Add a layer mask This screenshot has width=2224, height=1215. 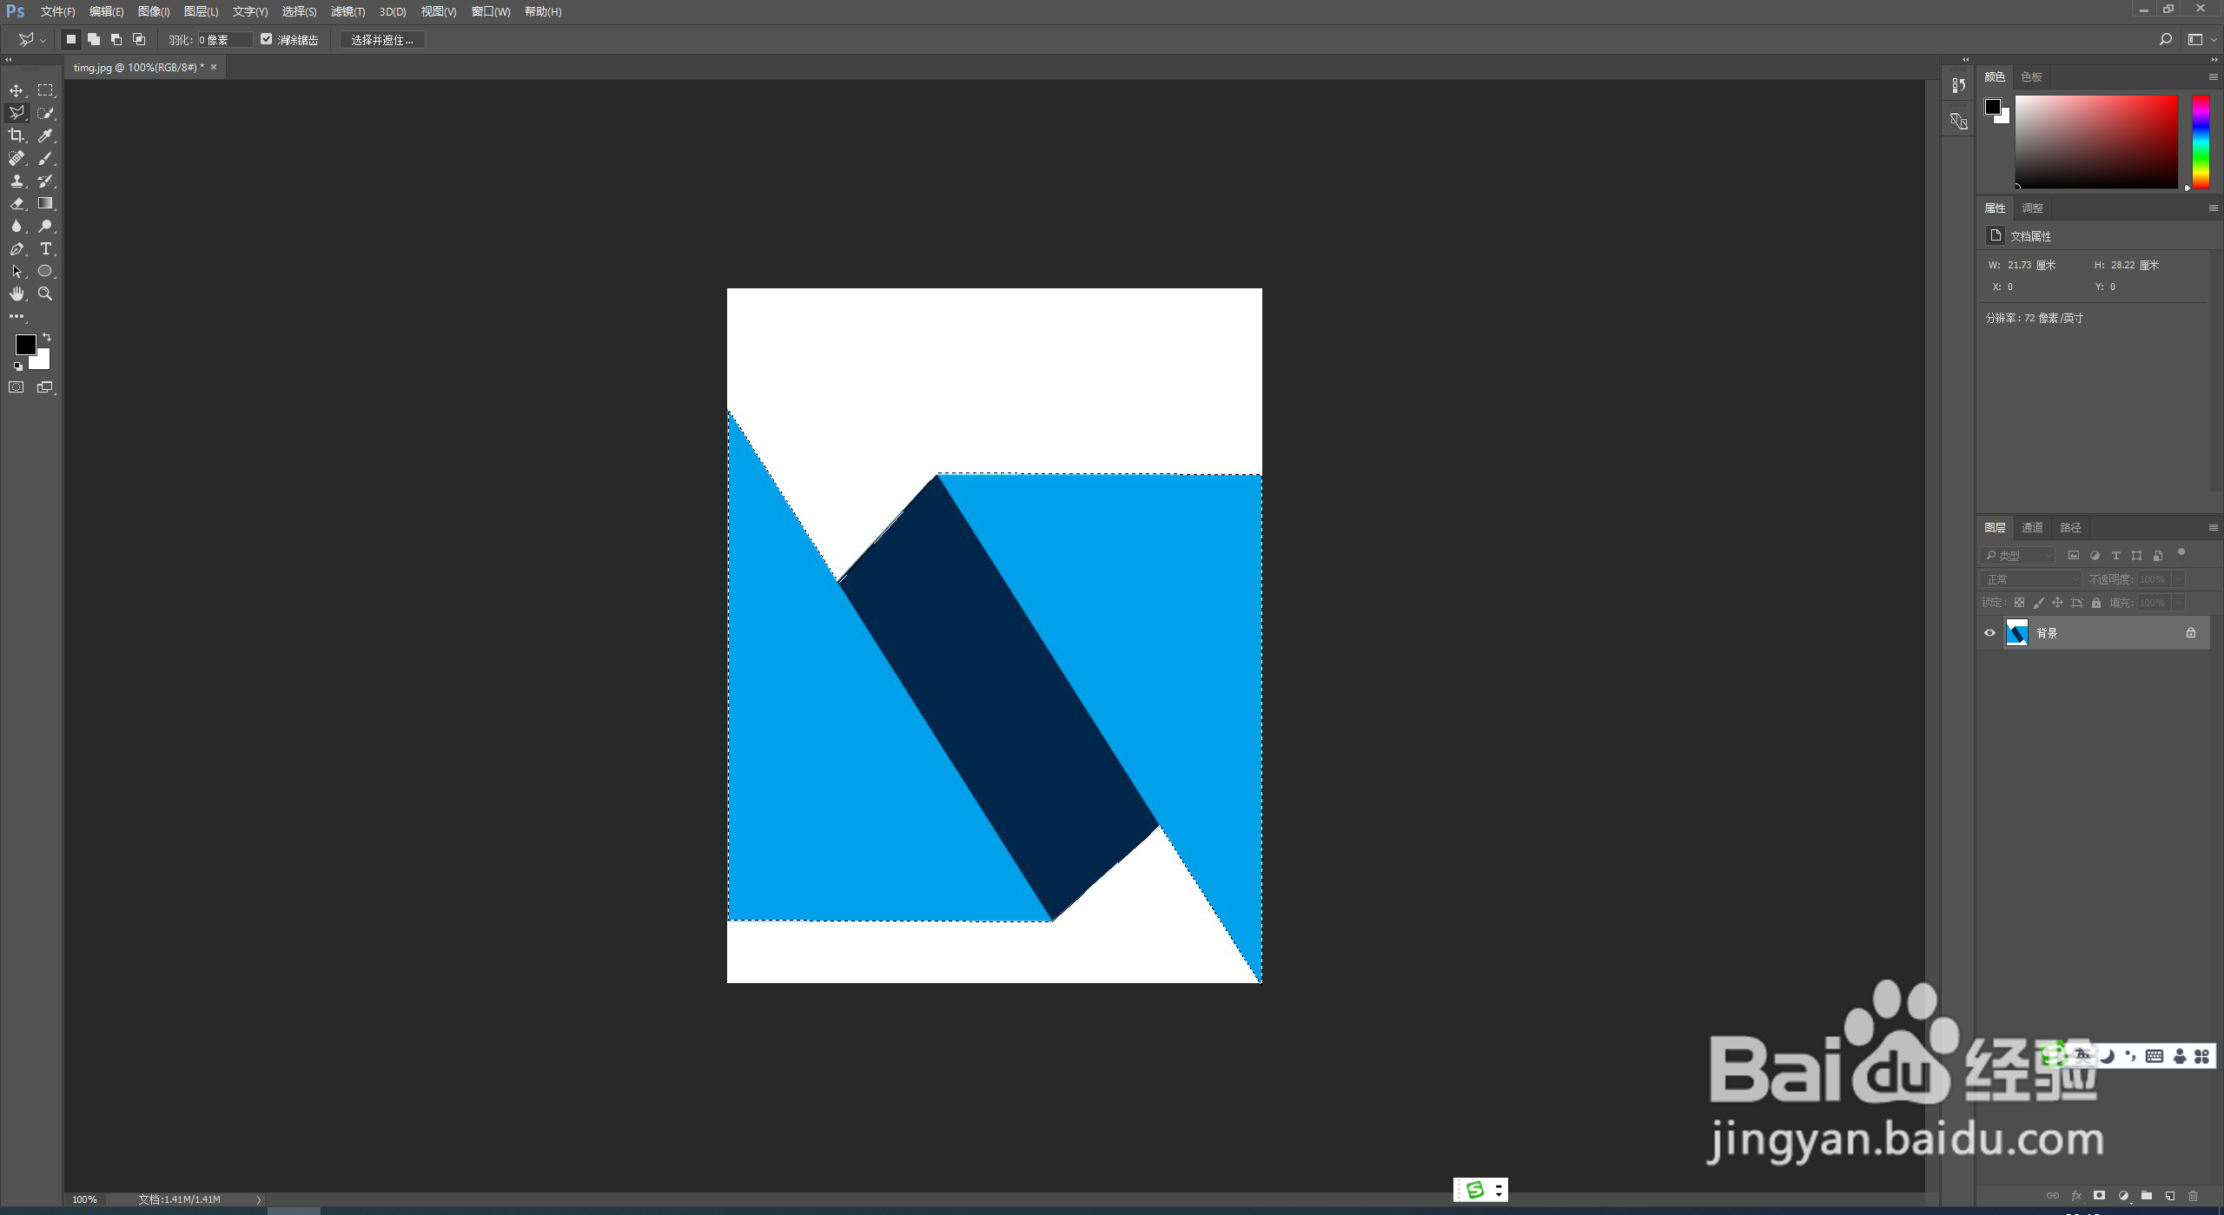click(x=2100, y=1196)
